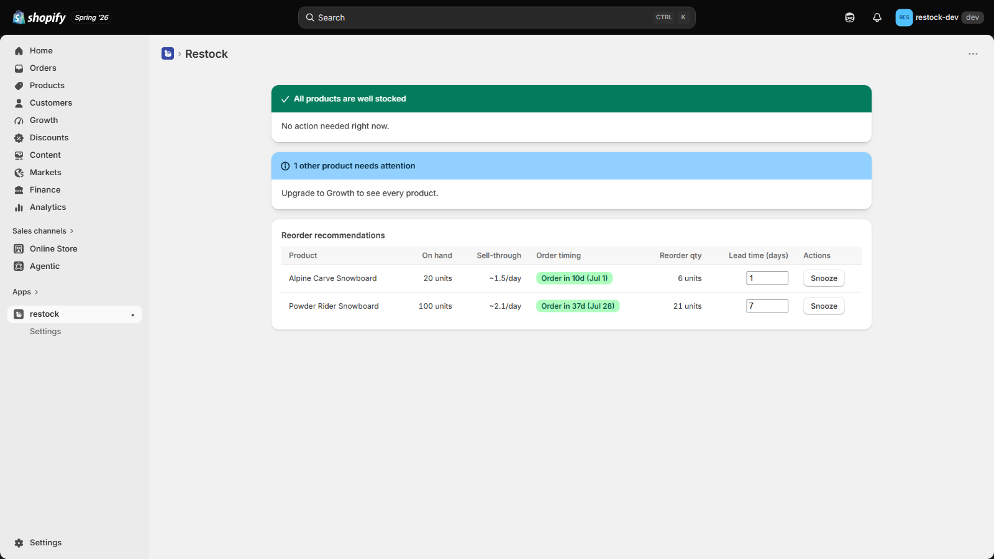Open the Finance bank icon

pyautogui.click(x=19, y=190)
